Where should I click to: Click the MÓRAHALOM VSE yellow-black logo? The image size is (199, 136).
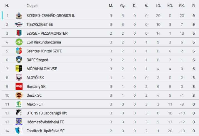[19, 69]
